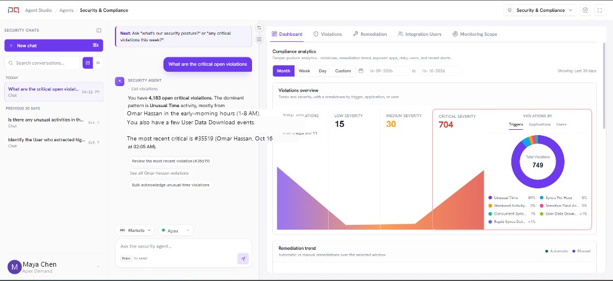Click the end date field 16-10-2026
613x281 pixels.
[x=439, y=71]
